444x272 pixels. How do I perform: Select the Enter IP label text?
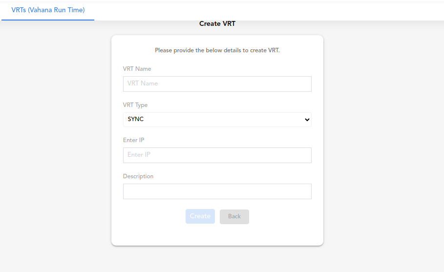133,140
